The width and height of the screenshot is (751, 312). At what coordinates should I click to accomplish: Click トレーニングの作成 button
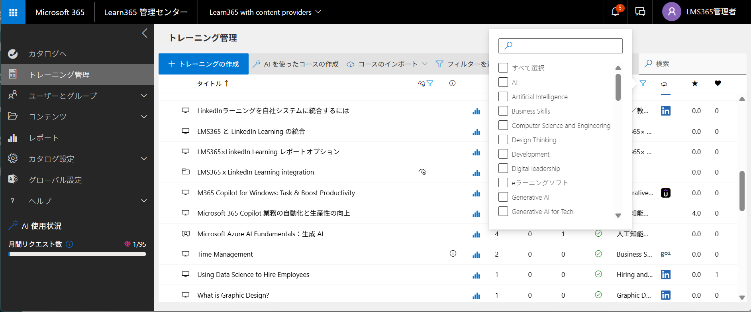click(x=204, y=64)
